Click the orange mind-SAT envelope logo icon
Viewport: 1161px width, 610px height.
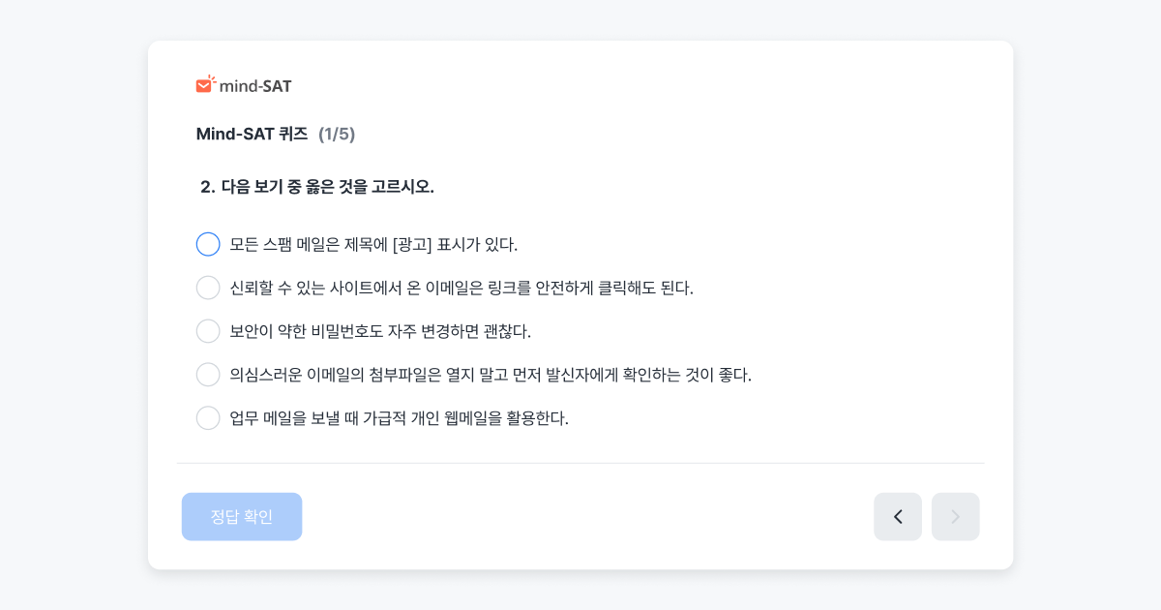206,84
